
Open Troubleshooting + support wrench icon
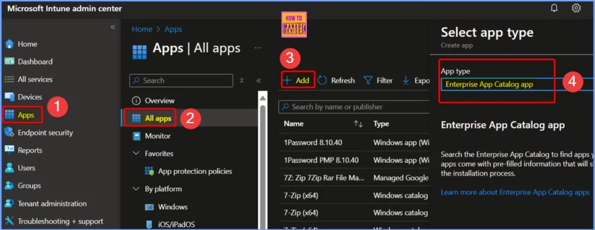(9, 221)
